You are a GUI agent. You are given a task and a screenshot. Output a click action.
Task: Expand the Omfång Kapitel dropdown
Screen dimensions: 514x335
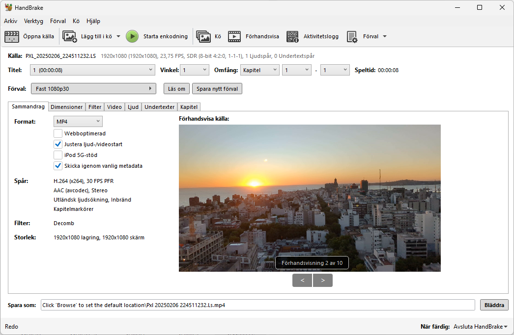coord(259,70)
